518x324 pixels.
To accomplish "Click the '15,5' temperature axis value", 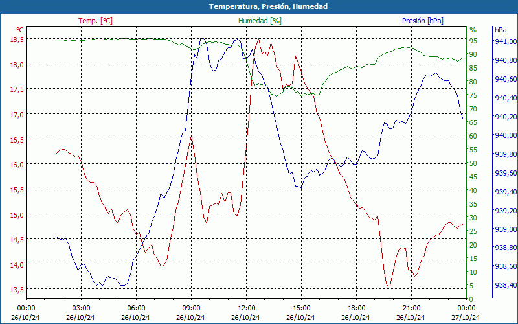I will click(x=17, y=190).
